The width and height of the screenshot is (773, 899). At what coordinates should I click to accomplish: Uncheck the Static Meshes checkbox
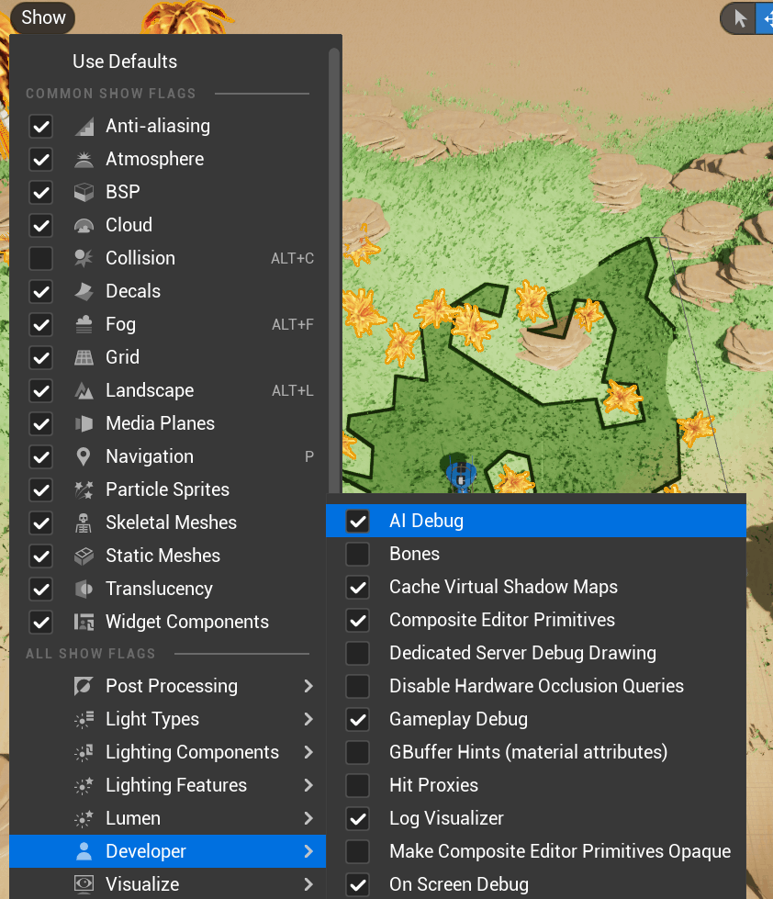click(41, 556)
